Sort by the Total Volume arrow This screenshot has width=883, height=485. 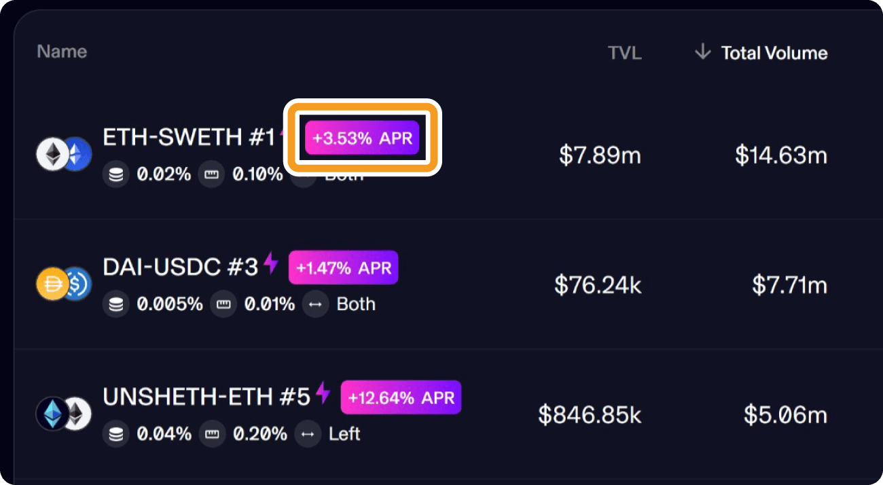(x=702, y=52)
